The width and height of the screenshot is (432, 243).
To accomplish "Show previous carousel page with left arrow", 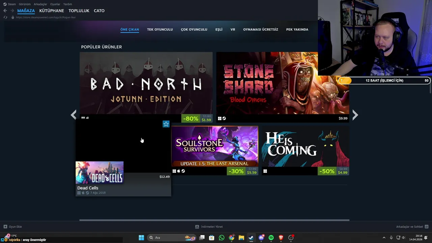I will pos(74,115).
